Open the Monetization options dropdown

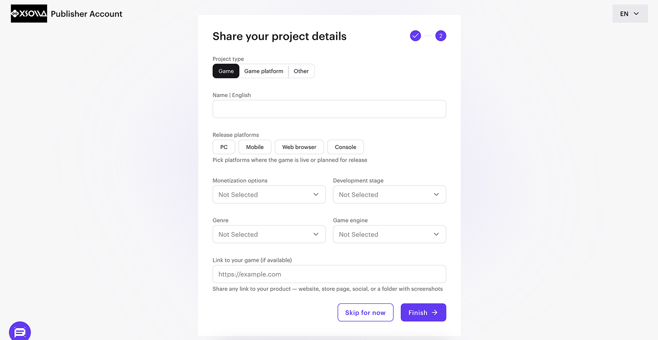pos(269,195)
